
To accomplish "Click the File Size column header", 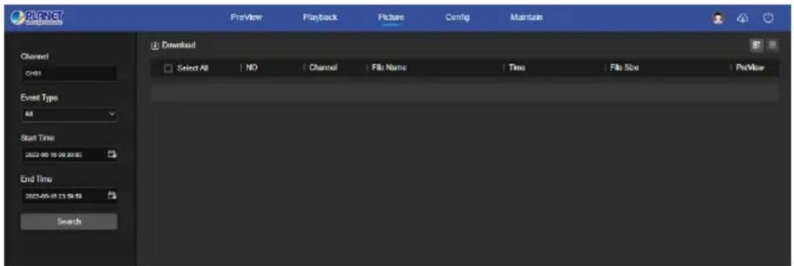I will 624,67.
